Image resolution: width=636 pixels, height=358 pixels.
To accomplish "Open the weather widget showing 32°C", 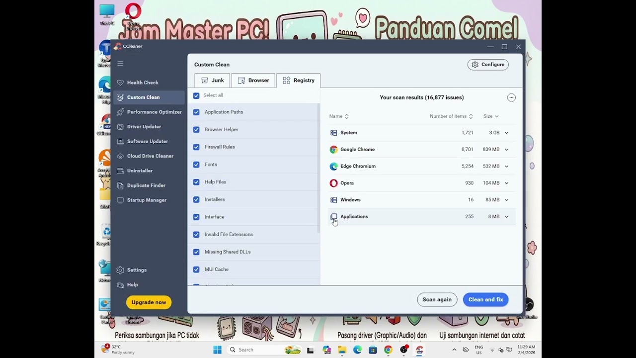I will click(x=118, y=350).
